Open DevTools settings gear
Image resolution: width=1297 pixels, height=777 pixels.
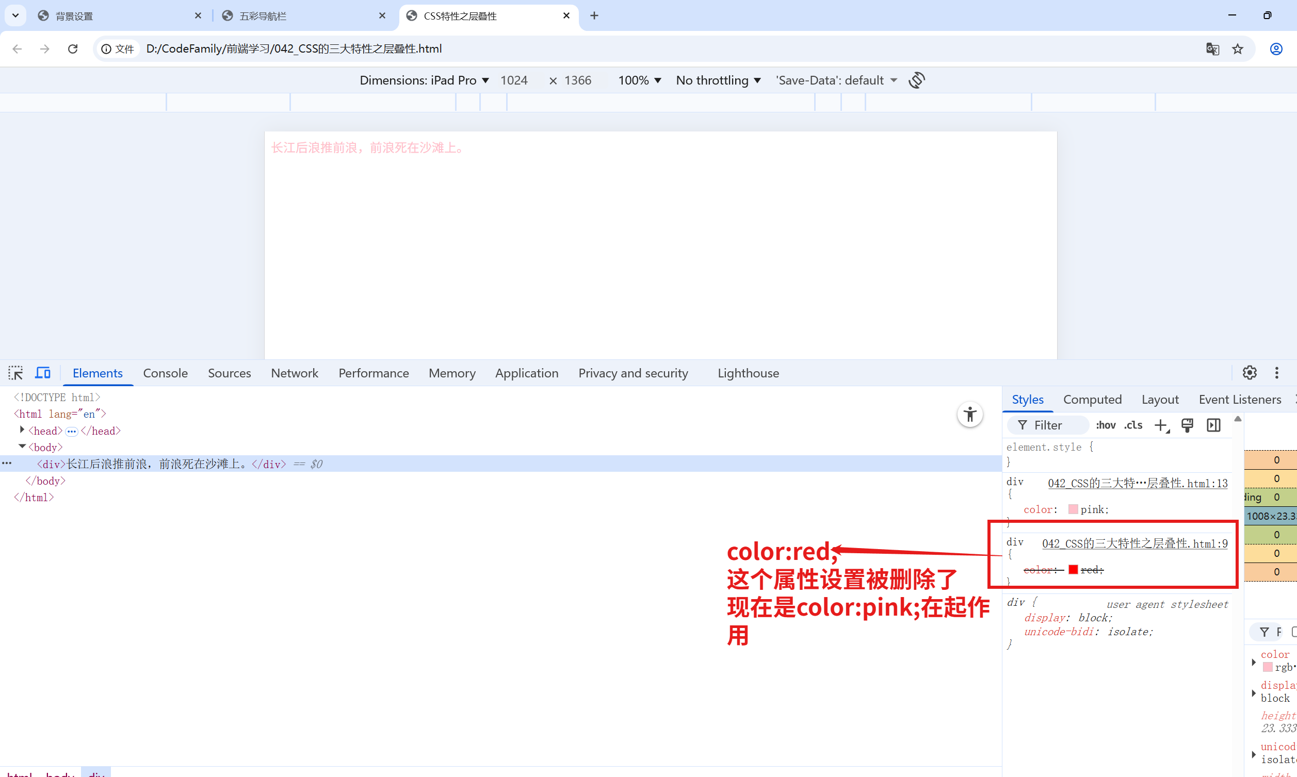(x=1250, y=373)
